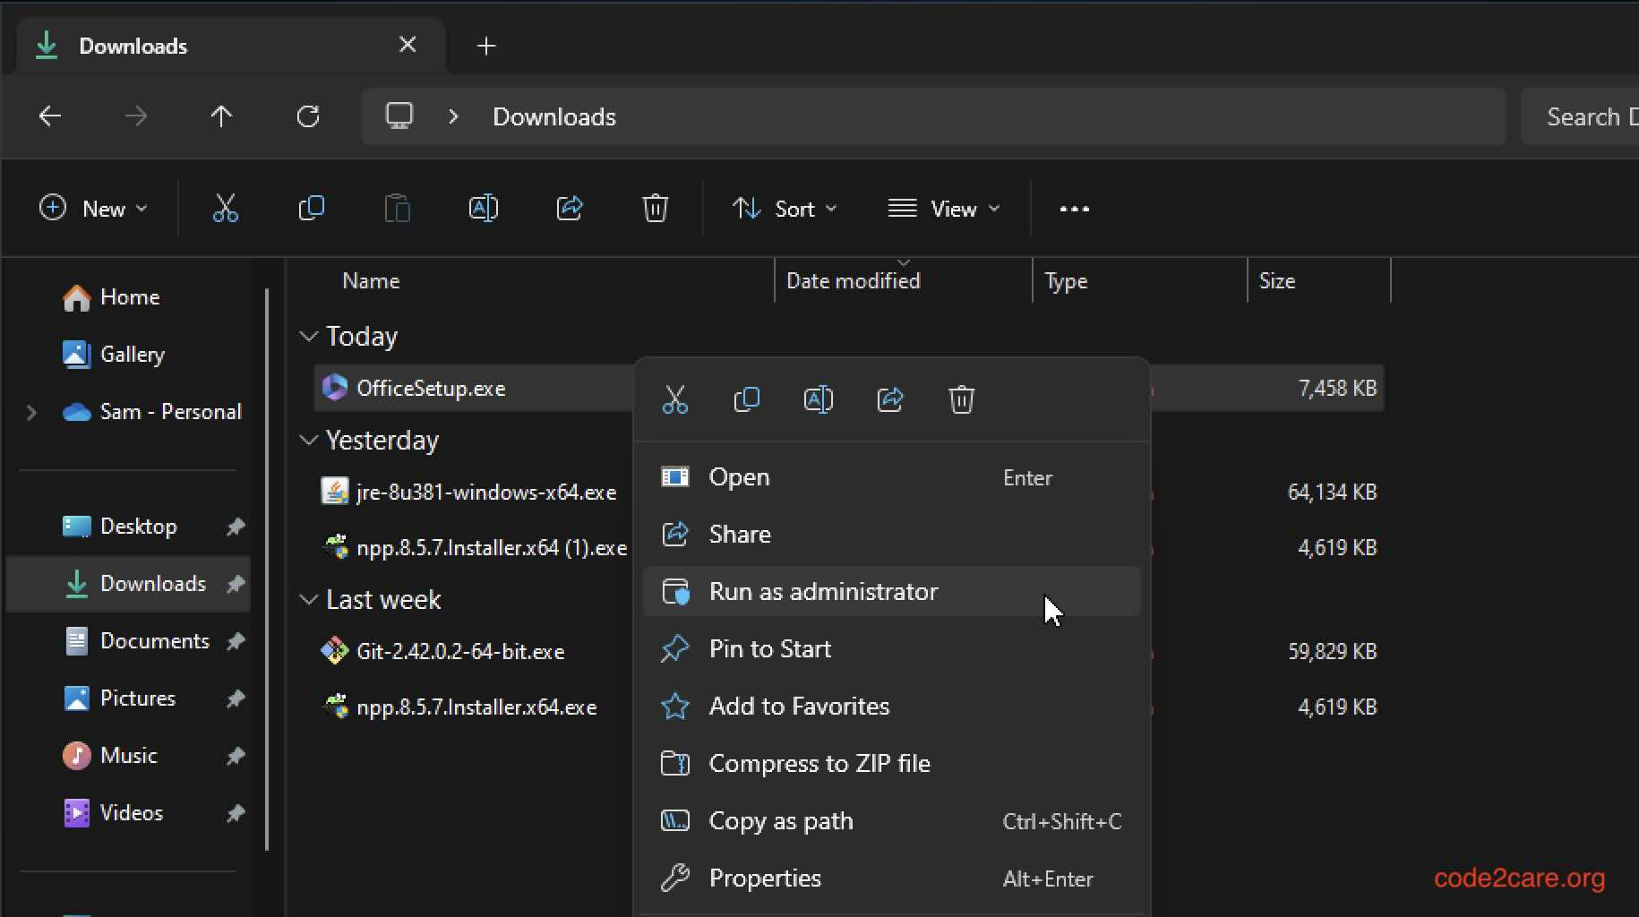Refresh the Downloads folder view
The image size is (1639, 917).
pyautogui.click(x=308, y=116)
